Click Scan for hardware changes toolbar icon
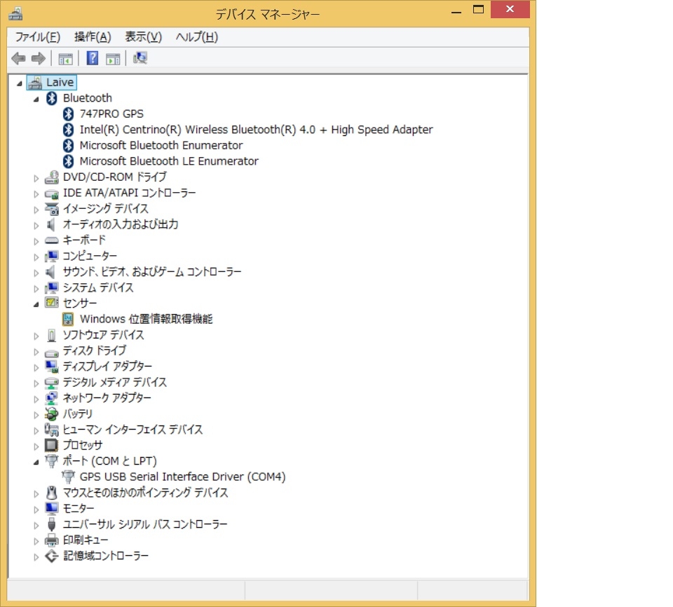673x607 pixels. [x=140, y=58]
